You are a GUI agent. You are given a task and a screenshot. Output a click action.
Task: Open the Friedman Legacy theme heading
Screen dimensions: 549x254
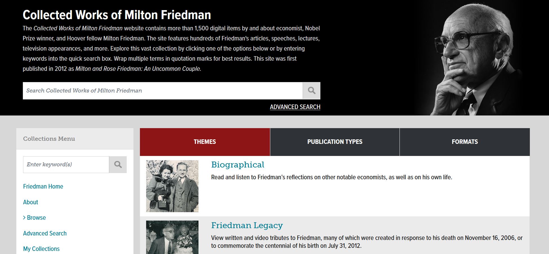(x=247, y=225)
